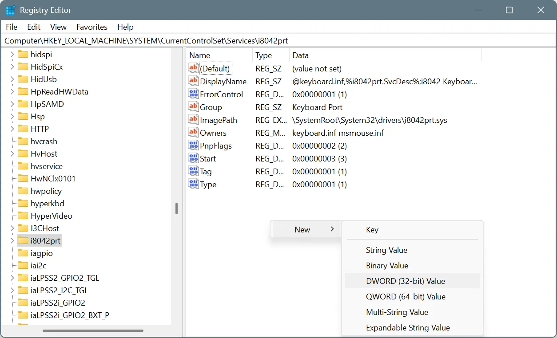Expand the i8042prt tree node
557x338 pixels.
pos(12,240)
